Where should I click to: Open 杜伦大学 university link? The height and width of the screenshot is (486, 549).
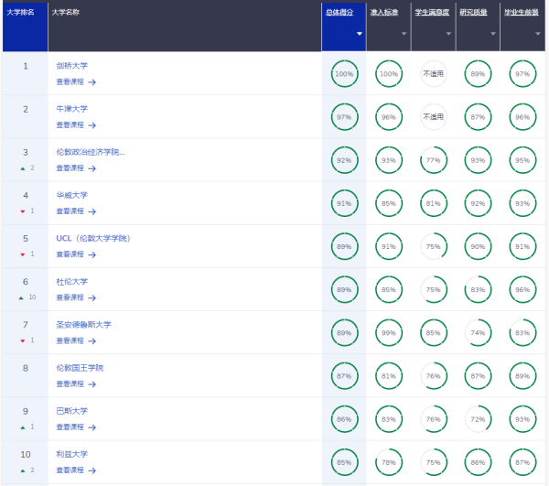click(x=71, y=282)
